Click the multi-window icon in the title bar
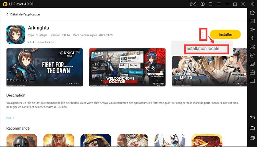Image resolution: width=257 pixels, height=147 pixels. tap(211, 4)
